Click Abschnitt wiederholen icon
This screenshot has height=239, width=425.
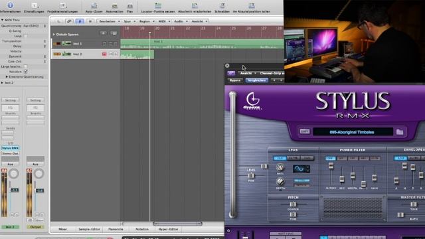tap(195, 6)
